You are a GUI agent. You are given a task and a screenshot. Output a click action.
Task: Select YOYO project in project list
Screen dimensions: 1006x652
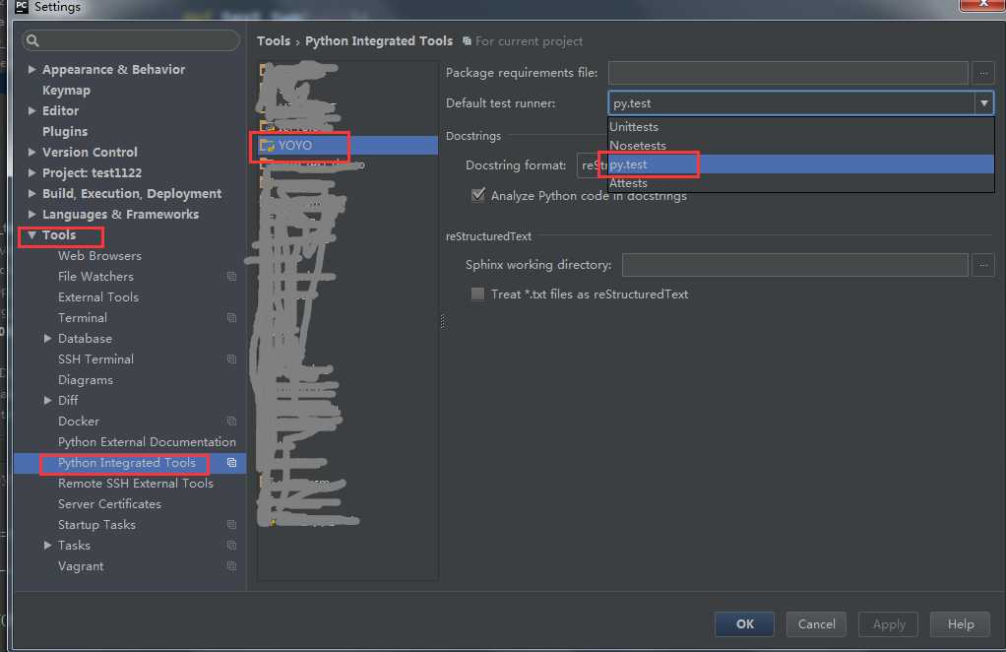[347, 146]
